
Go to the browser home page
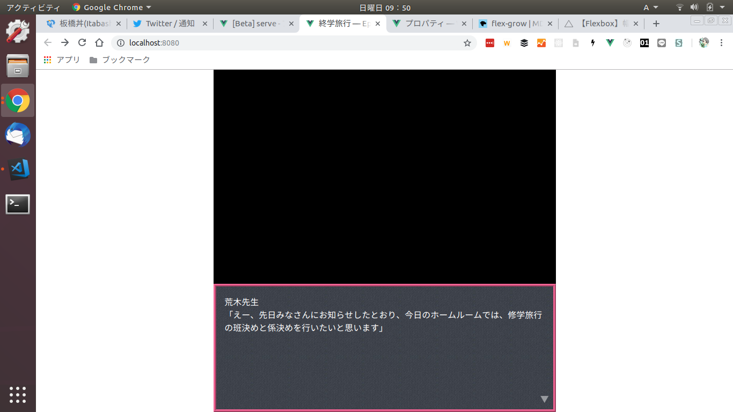(99, 43)
